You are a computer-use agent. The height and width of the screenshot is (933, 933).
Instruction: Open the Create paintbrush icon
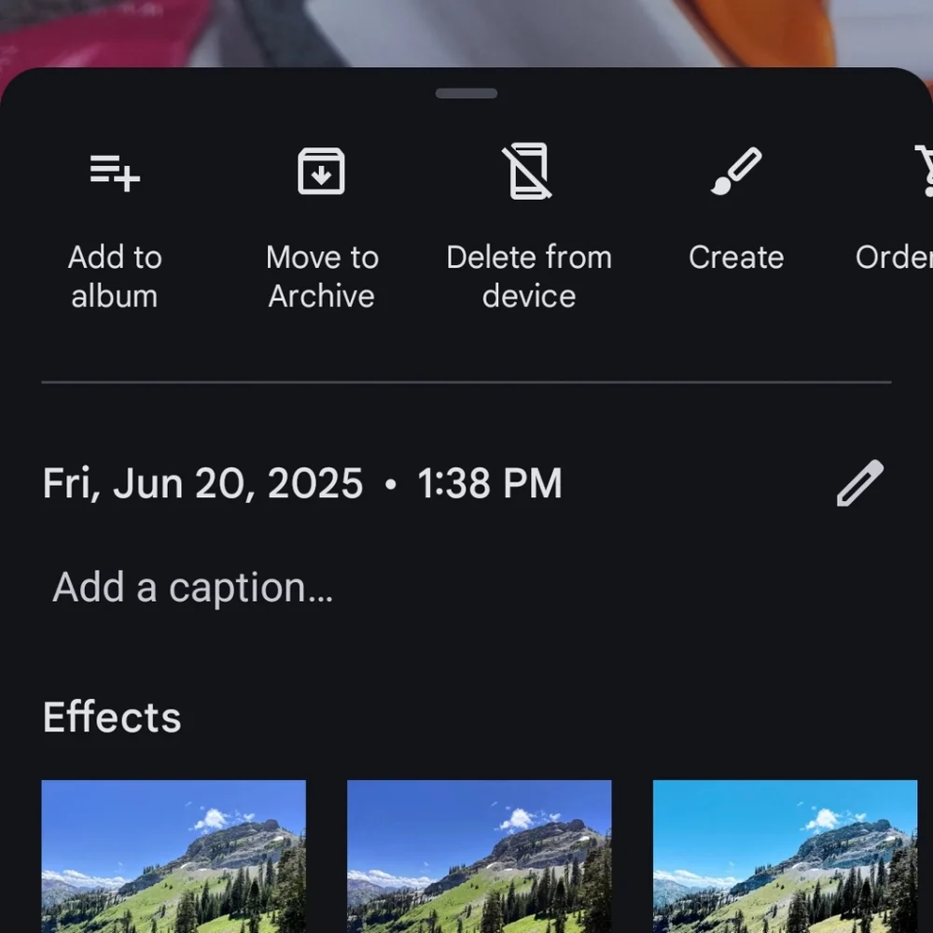(736, 172)
